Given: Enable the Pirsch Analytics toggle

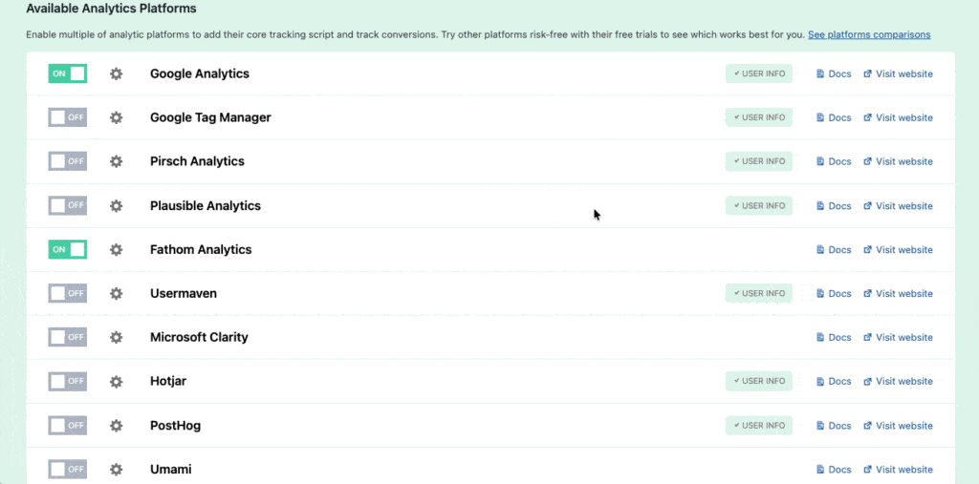Looking at the screenshot, I should click(68, 161).
